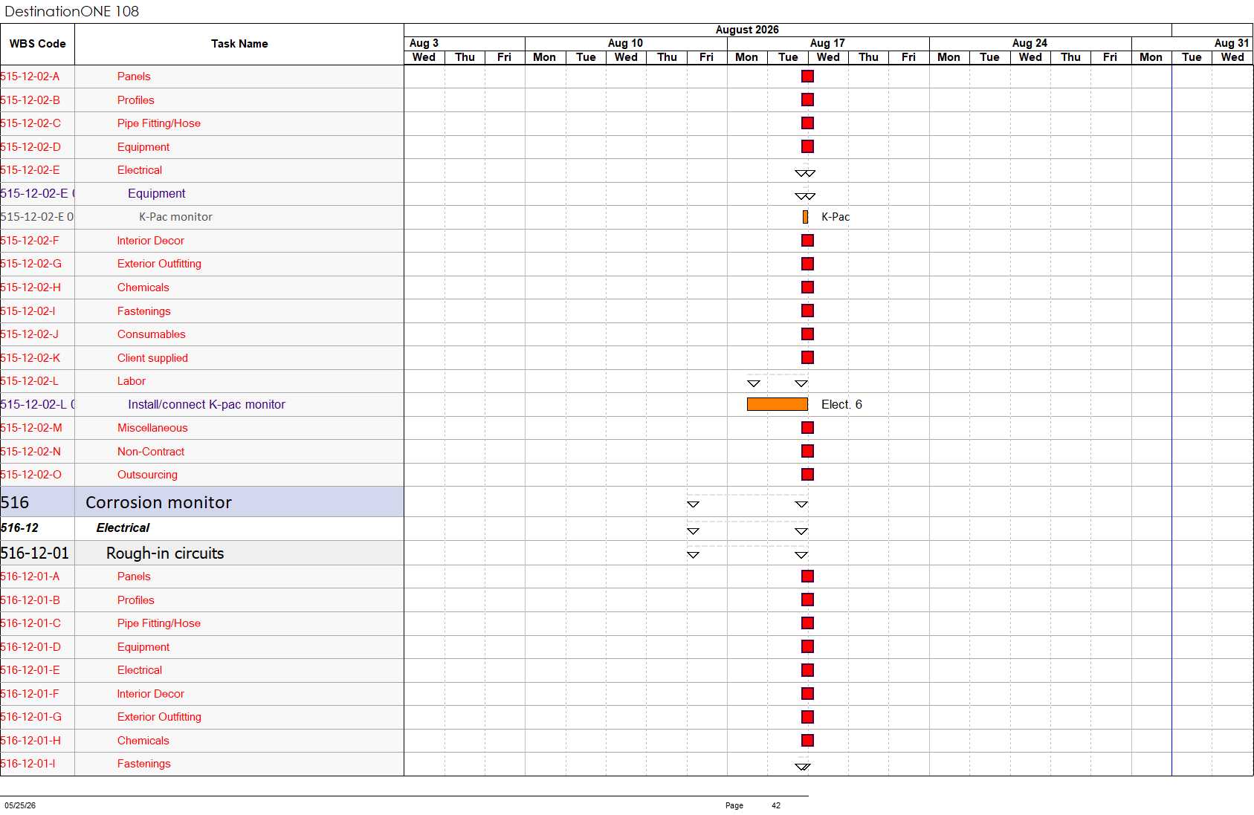Select task row 516 Corrosion monitor
1254x815 pixels.
pos(202,502)
